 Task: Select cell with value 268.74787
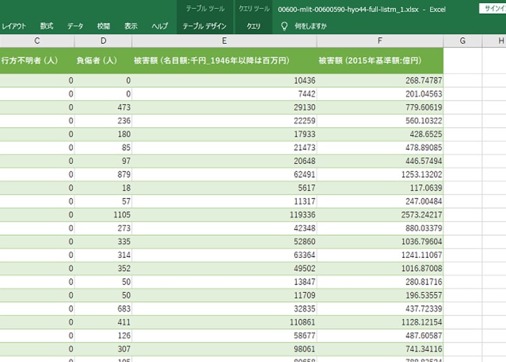380,81
